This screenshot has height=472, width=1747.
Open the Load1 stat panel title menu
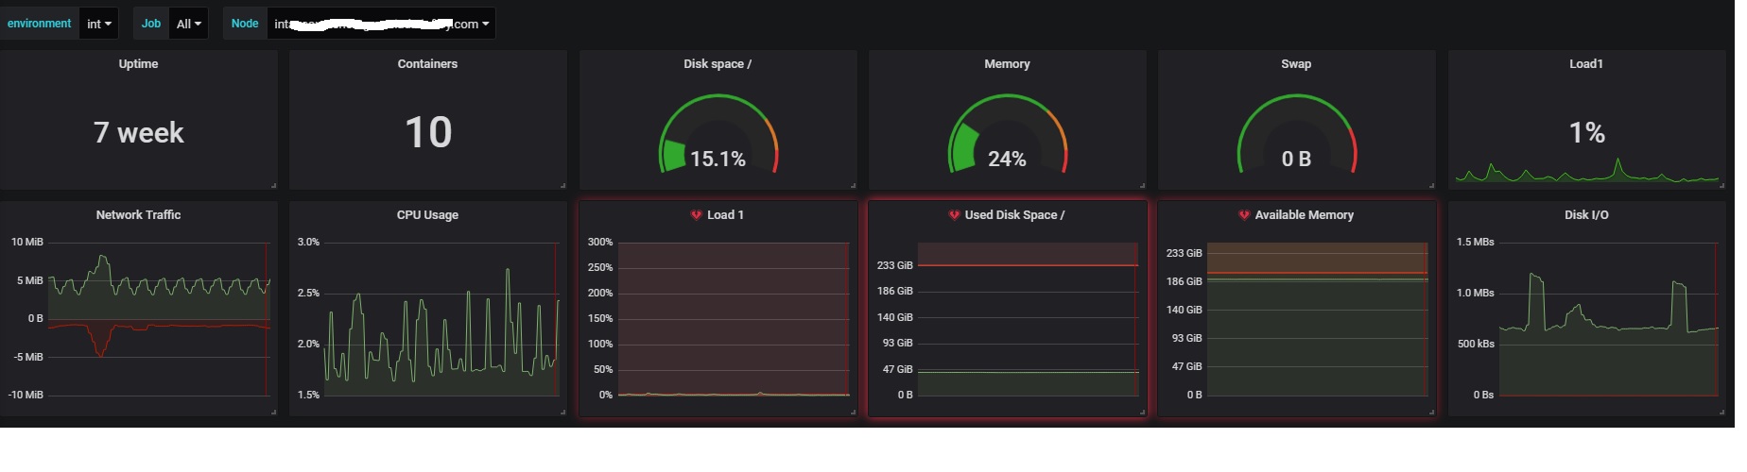1586,64
